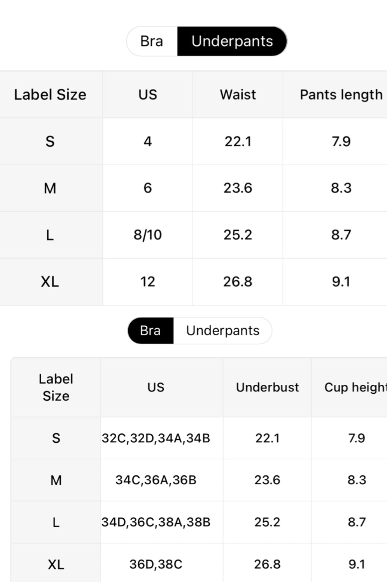Click the Cup height column header
The image size is (387, 582).
[355, 387]
